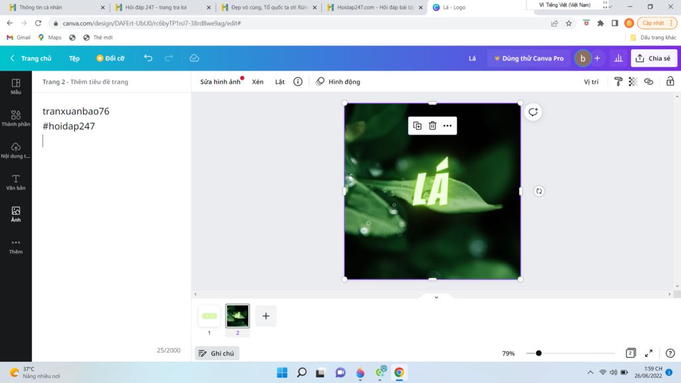Open the Vị trí position panel

(x=591, y=82)
